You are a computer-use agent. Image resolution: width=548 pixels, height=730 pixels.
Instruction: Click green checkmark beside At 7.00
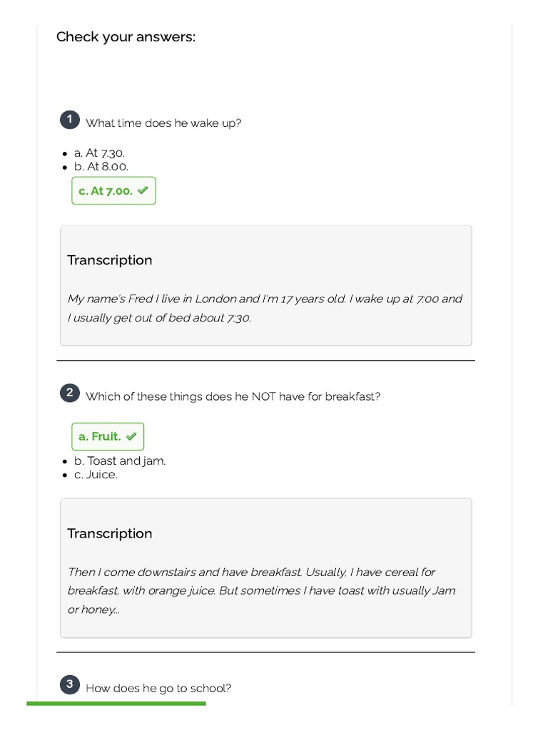[x=143, y=190]
